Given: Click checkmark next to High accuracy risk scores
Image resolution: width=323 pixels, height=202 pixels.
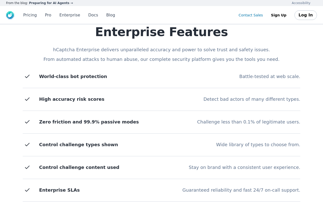Looking at the screenshot, I should (x=27, y=99).
